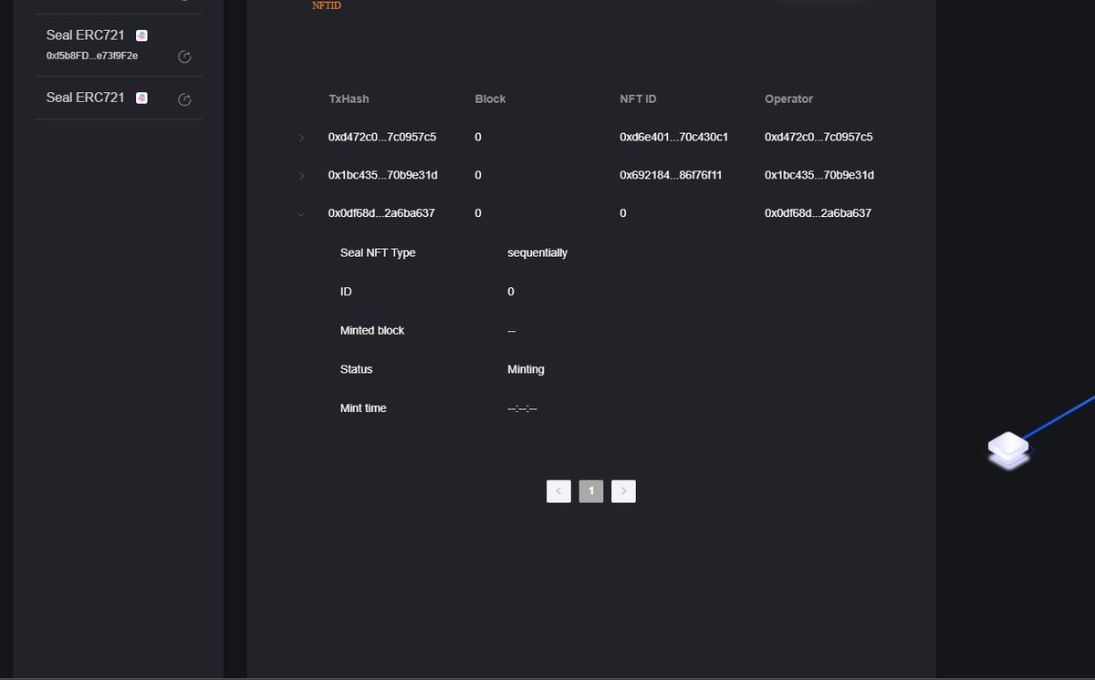Click NFT ID 0xd6e401...70c430c1
Image resolution: width=1095 pixels, height=680 pixels.
(673, 138)
